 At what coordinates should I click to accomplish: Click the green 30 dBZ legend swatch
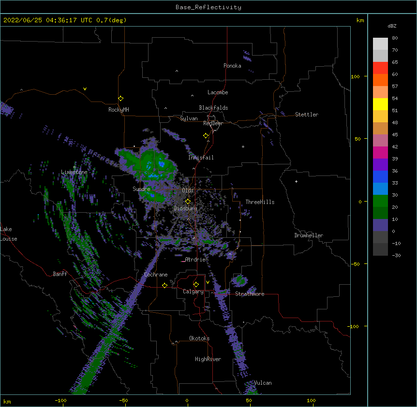(380, 201)
